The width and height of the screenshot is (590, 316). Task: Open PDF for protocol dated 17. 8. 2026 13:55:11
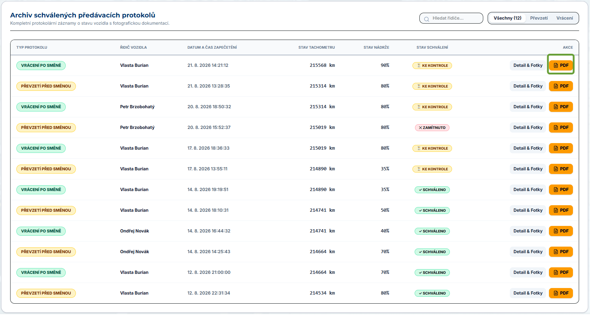(x=561, y=169)
